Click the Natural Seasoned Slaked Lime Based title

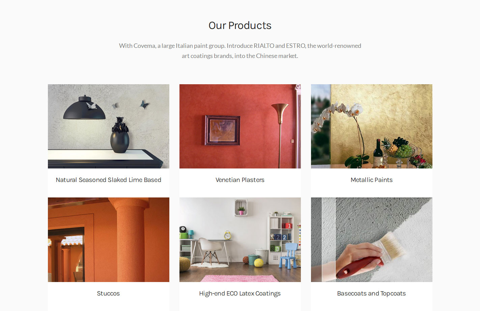pos(109,180)
